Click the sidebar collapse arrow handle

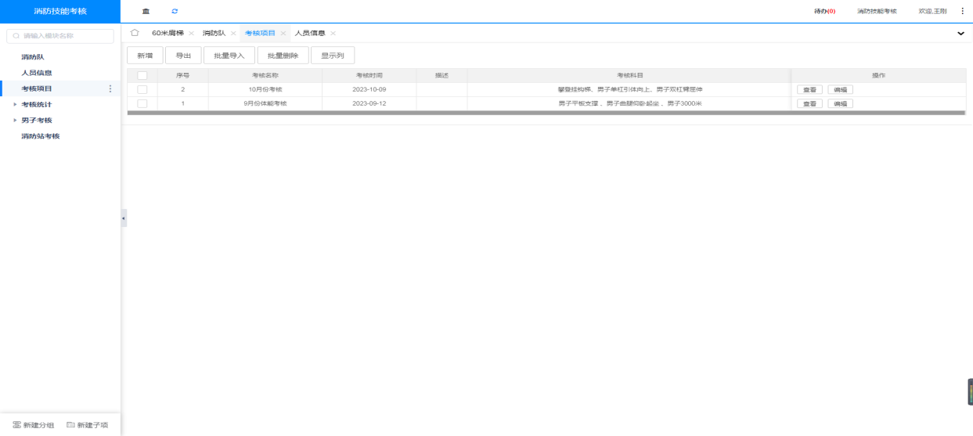coord(124,218)
